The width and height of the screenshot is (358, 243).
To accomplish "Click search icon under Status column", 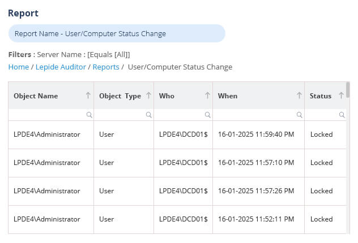I will tap(342, 115).
